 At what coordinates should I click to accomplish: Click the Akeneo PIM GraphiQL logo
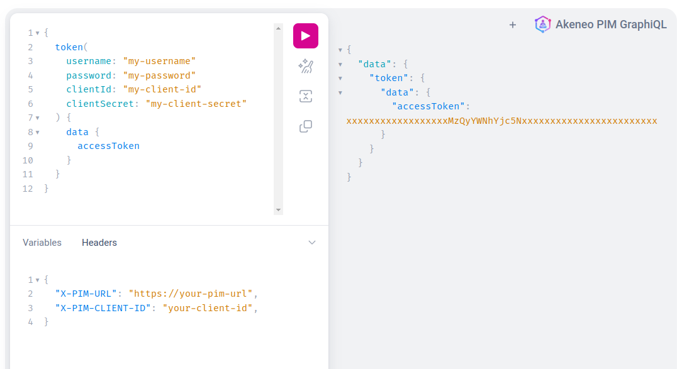(542, 25)
